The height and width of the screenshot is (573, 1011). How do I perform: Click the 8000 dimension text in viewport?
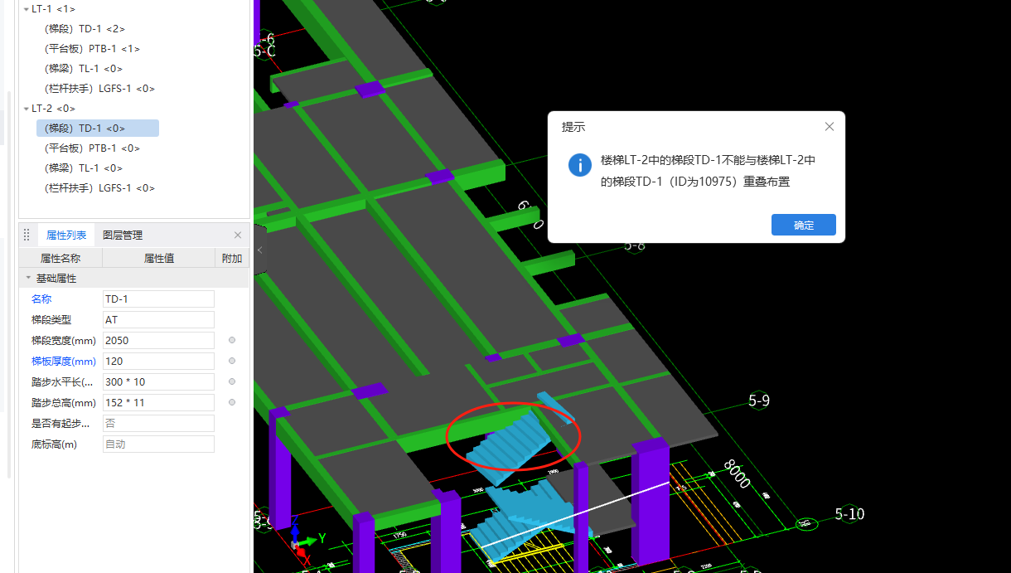(737, 476)
